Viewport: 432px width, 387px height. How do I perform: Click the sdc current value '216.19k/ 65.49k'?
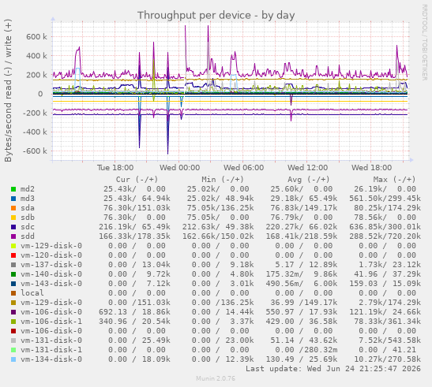click(134, 227)
